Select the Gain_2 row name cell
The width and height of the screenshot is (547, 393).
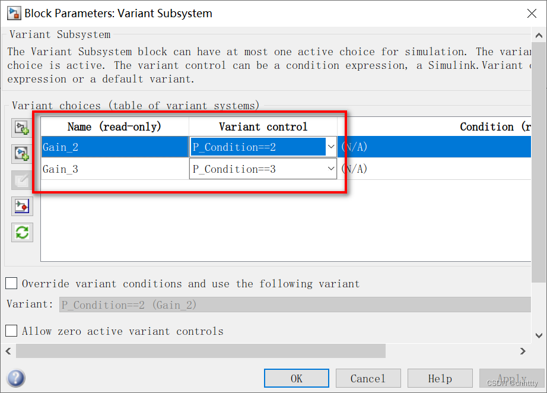pyautogui.click(x=115, y=147)
